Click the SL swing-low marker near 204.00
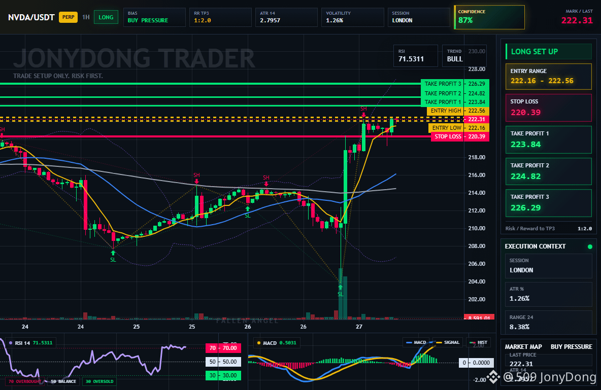 (x=341, y=291)
